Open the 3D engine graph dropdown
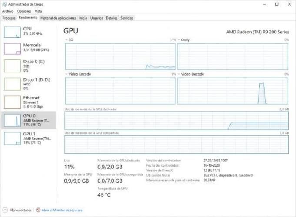 tap(66, 40)
